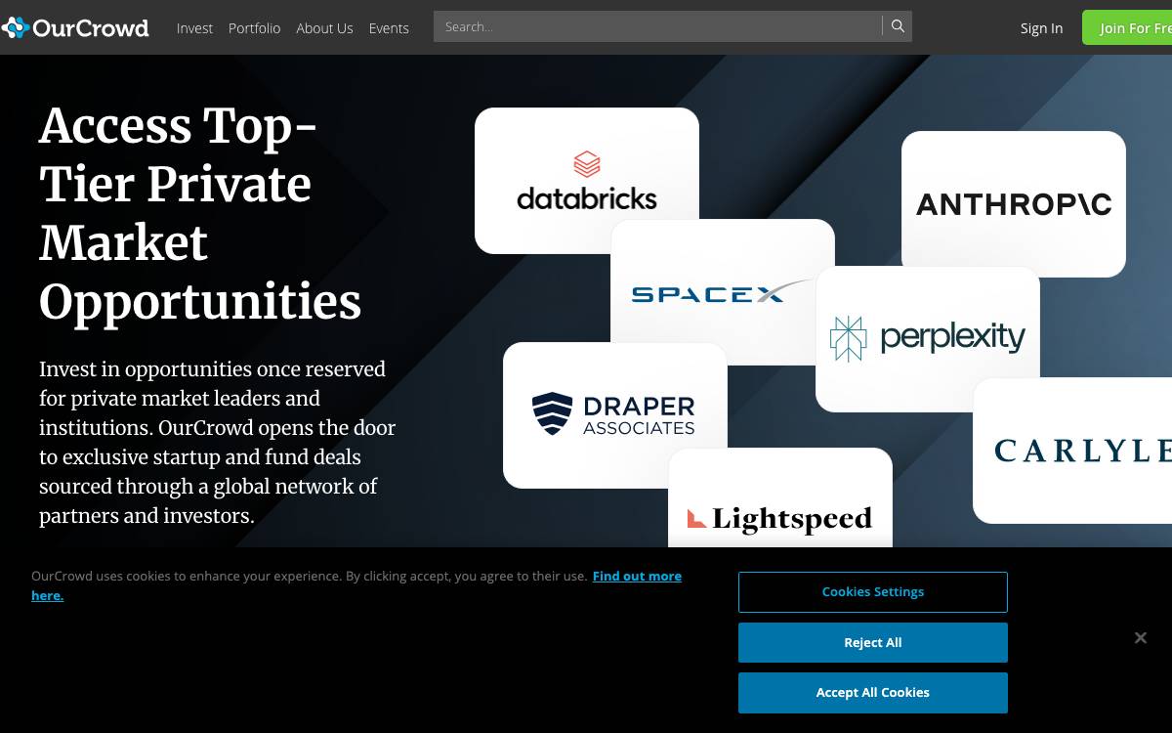Click the 'Access Top-Tier Private Market Opportunities' heading
This screenshot has height=733, width=1172.
coord(200,213)
